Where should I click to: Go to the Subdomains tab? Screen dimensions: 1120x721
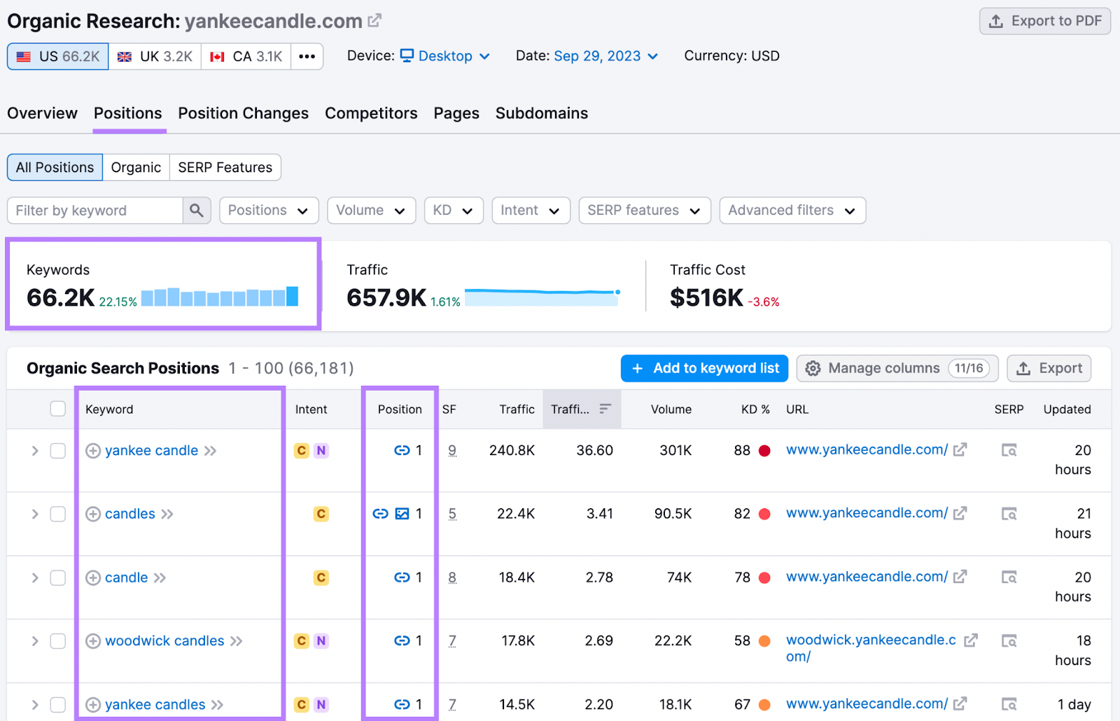542,113
